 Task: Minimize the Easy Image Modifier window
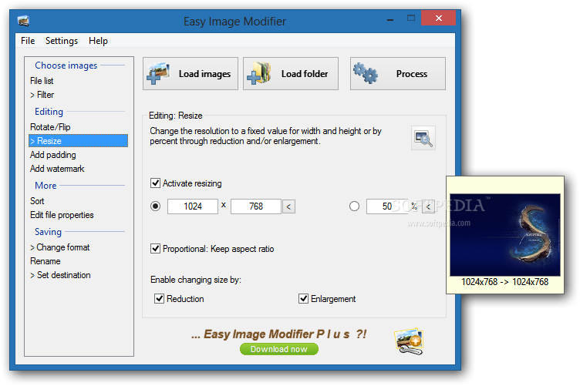coord(389,19)
